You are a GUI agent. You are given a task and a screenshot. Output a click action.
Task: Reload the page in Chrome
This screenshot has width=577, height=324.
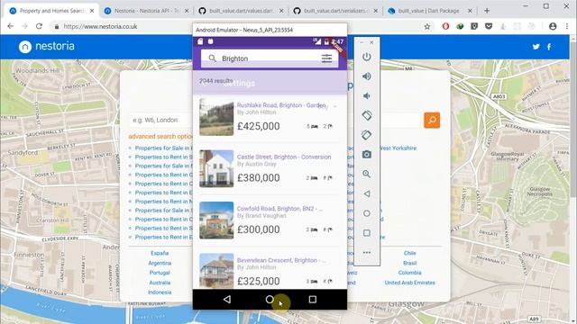pyautogui.click(x=39, y=26)
